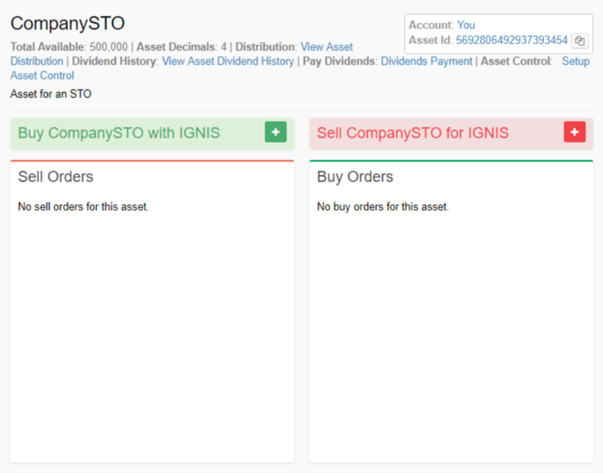Copy the Asset Id to clipboard
Image resolution: width=603 pixels, height=473 pixels.
(x=579, y=41)
